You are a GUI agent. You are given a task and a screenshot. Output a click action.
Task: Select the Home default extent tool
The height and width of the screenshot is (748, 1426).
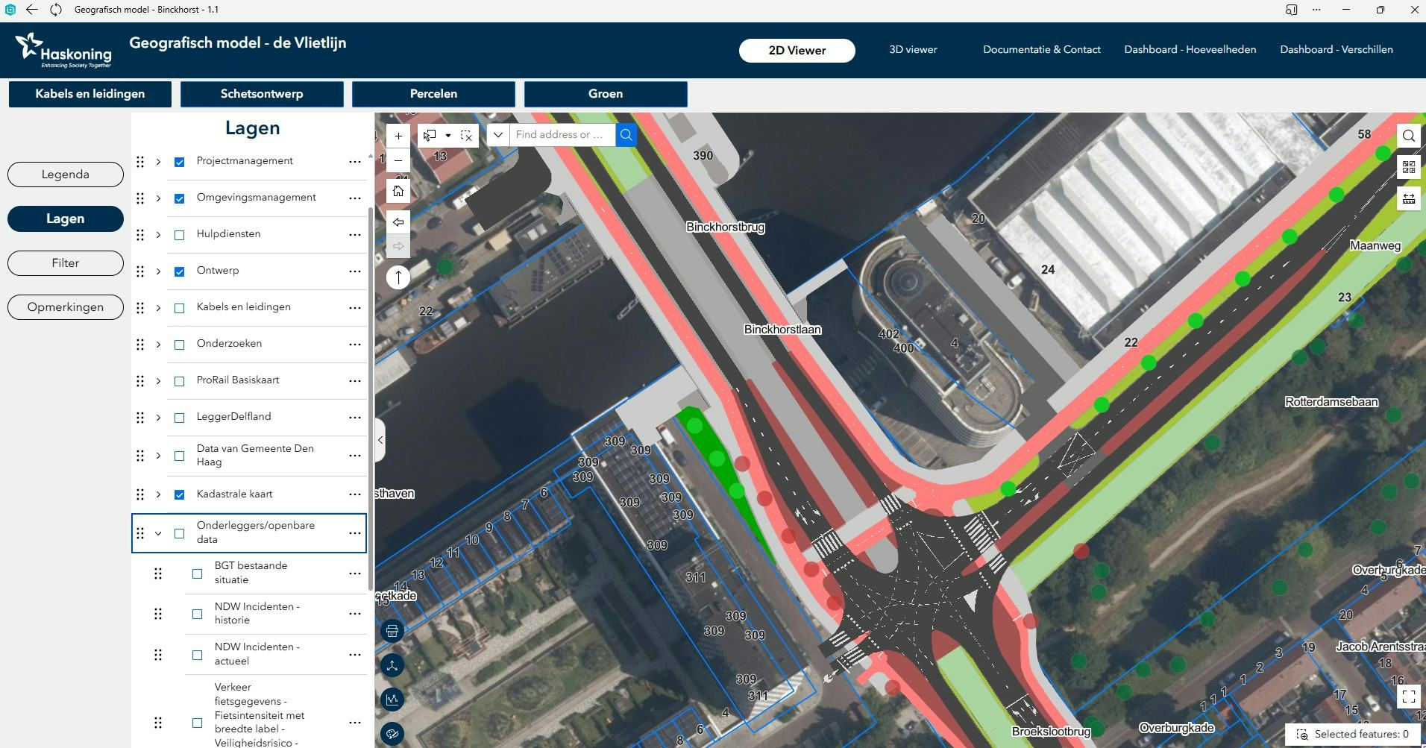pyautogui.click(x=398, y=190)
